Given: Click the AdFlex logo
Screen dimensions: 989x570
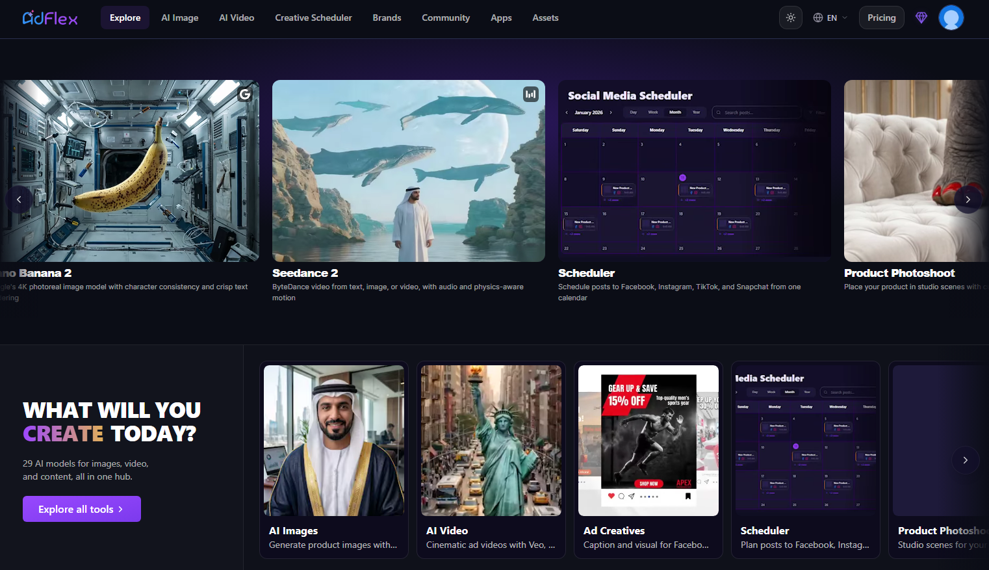Looking at the screenshot, I should point(50,18).
